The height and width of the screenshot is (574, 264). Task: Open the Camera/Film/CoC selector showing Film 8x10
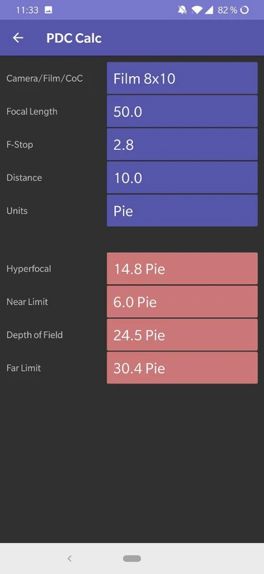coord(182,78)
